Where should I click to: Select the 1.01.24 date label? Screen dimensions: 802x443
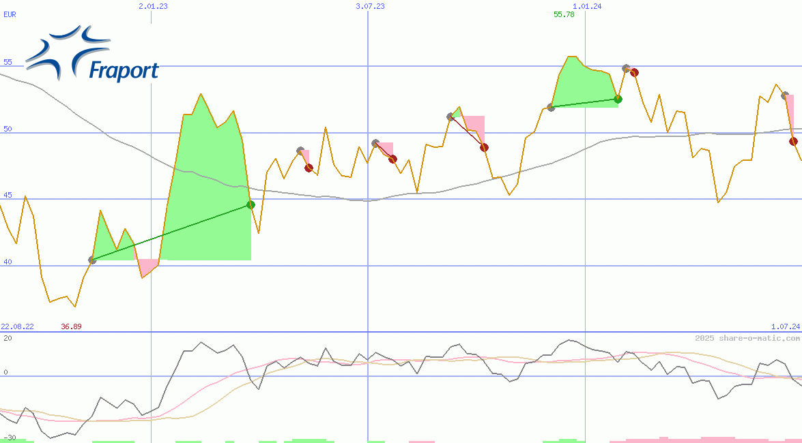pos(587,6)
